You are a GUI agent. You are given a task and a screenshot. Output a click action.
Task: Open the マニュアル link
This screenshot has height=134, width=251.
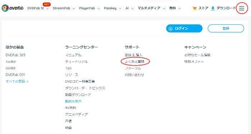pyautogui.click(x=73, y=55)
